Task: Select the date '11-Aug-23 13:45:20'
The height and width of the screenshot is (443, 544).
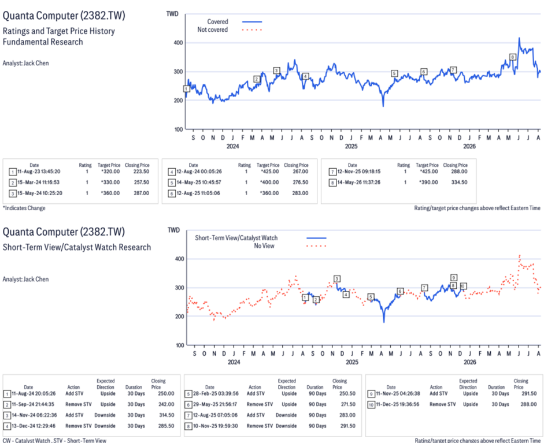Action: (x=39, y=172)
